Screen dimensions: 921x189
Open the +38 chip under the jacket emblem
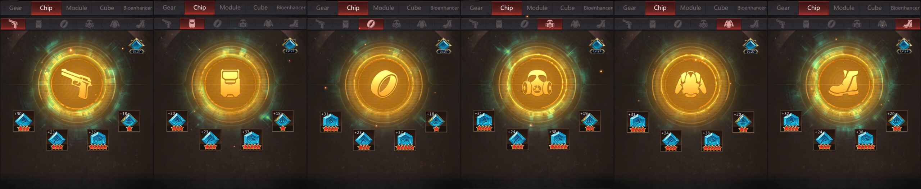(712, 141)
